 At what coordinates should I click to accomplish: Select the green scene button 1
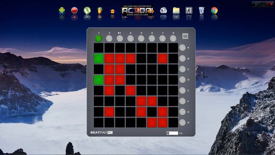(98, 38)
